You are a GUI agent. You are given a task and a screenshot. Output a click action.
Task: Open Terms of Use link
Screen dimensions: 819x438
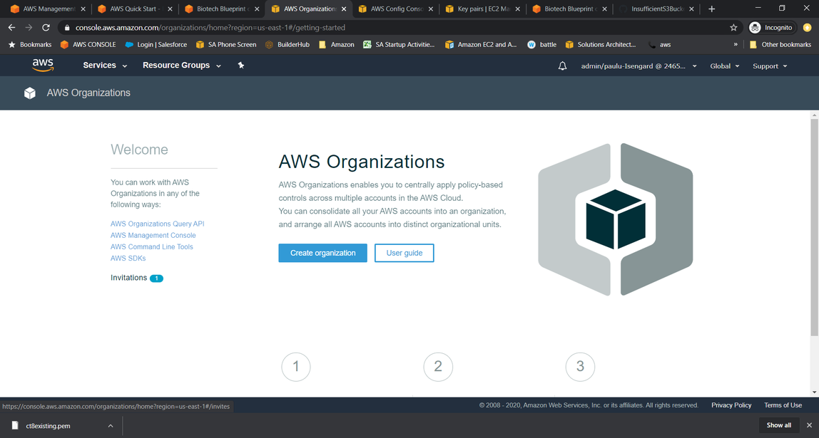coord(783,405)
